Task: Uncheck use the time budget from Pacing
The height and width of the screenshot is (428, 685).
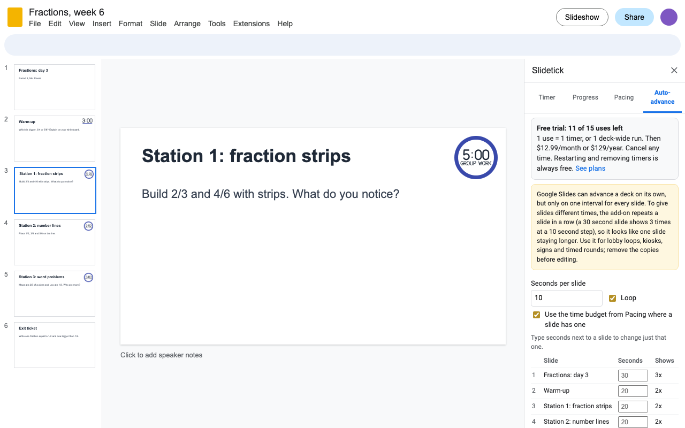Action: (x=536, y=315)
